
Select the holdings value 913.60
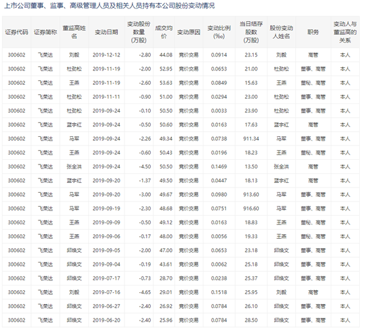251,195
